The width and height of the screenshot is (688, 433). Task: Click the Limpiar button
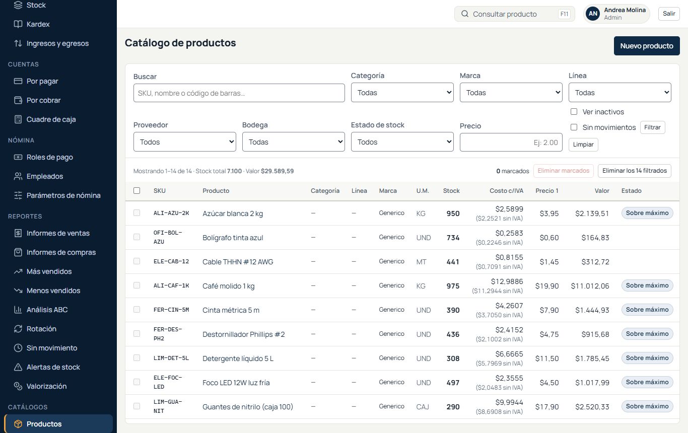(x=583, y=145)
